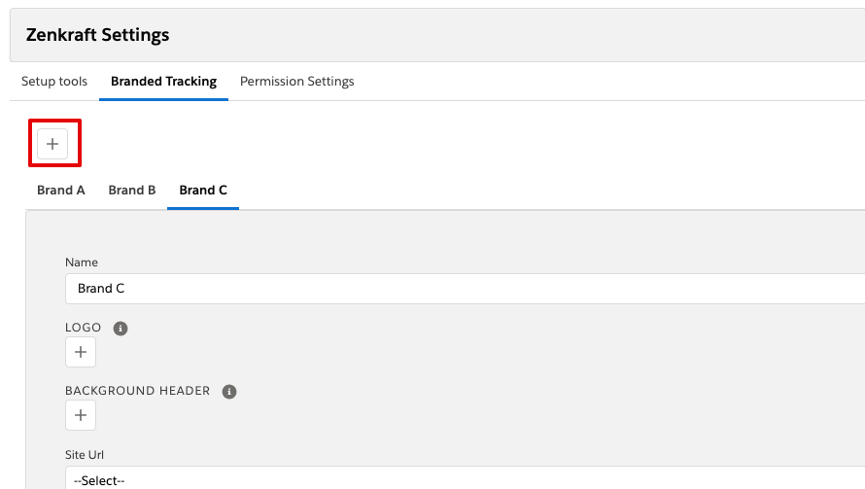
Task: Click the Zenkraft Settings page title
Action: (97, 35)
